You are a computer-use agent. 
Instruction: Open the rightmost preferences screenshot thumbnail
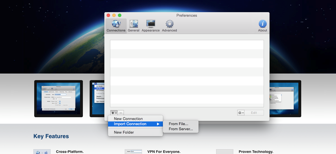pyautogui.click(x=285, y=99)
